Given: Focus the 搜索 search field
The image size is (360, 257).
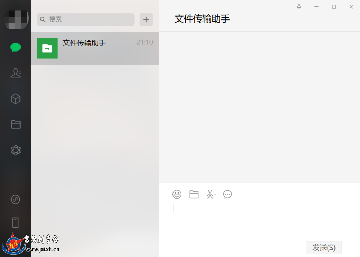Looking at the screenshot, I should pos(86,19).
